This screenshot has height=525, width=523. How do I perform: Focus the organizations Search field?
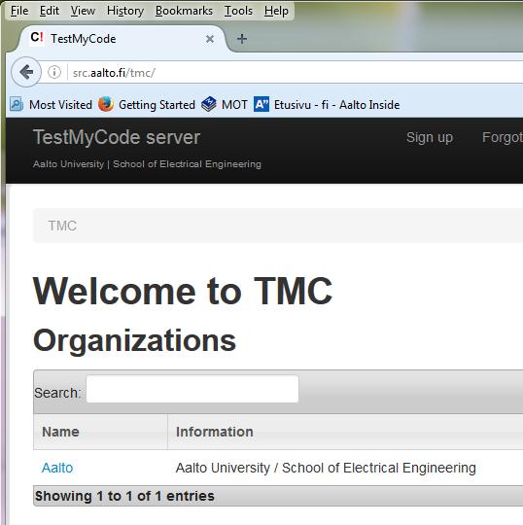tap(192, 389)
